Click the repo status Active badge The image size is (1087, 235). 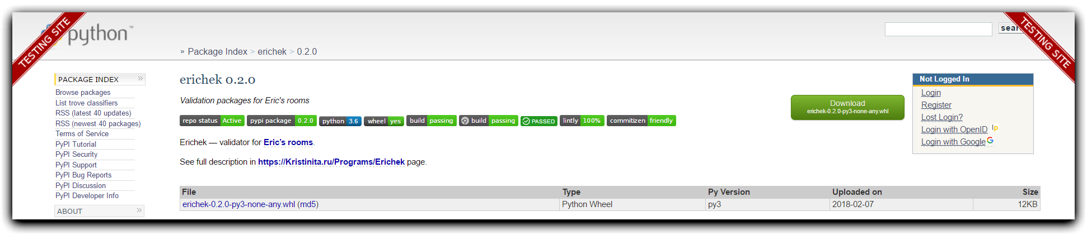click(212, 121)
